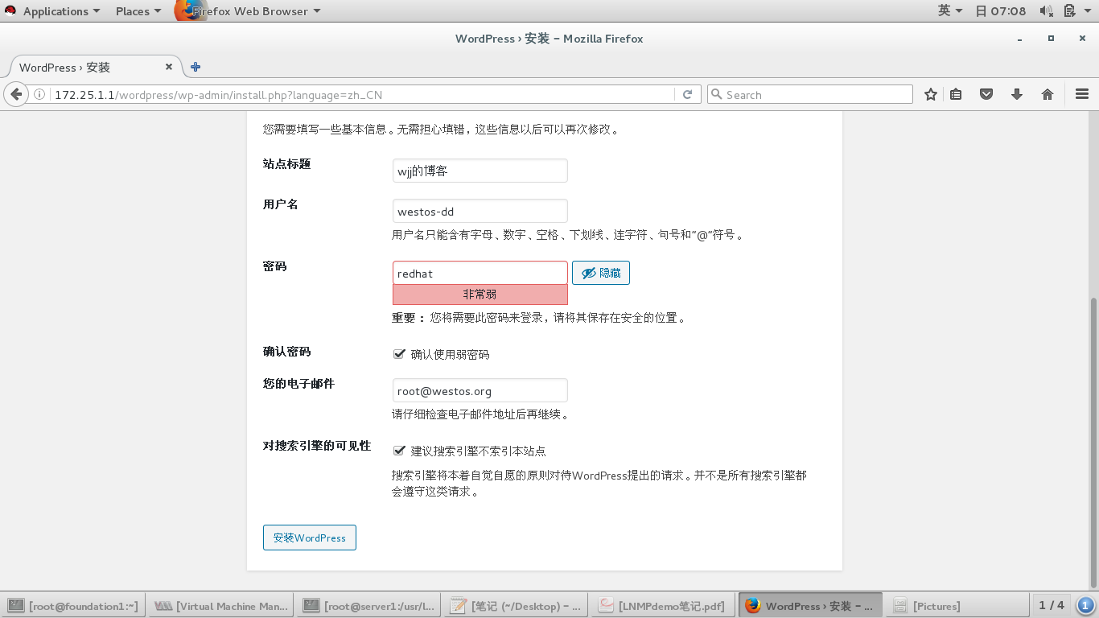Screen dimensions: 1099x618
Task: Go to Firefox home page icon
Action: coord(1048,94)
